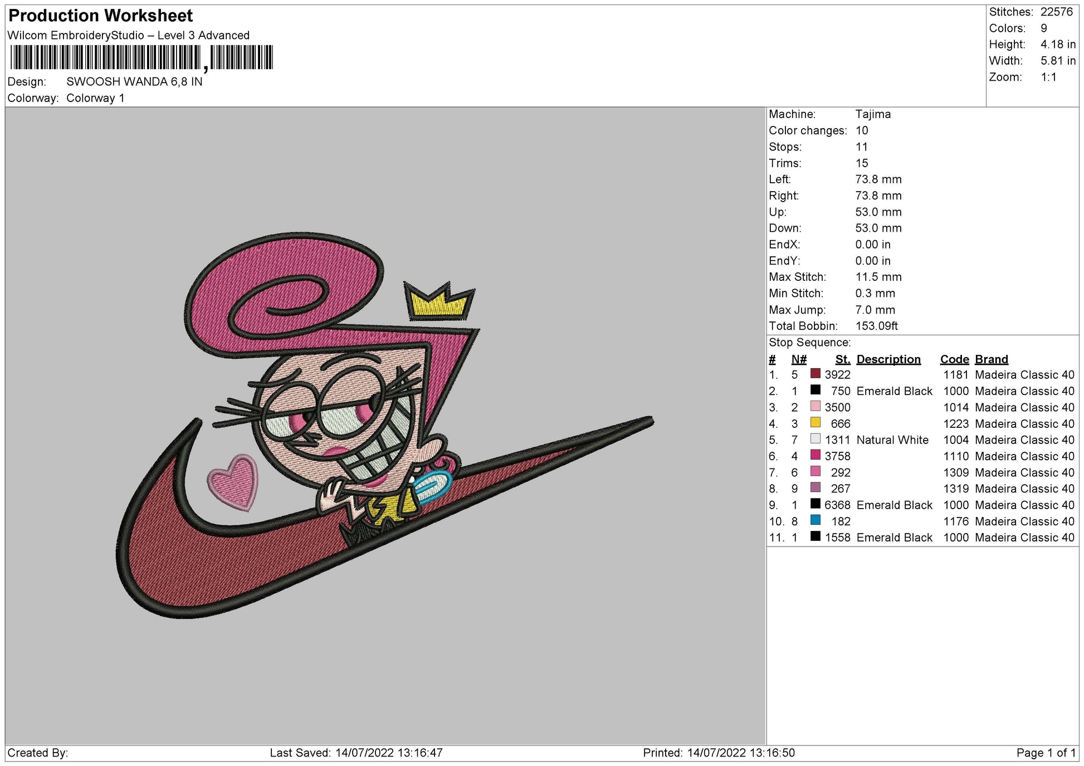This screenshot has width=1084, height=766.
Task: Click the N# column header
Action: pyautogui.click(x=799, y=359)
